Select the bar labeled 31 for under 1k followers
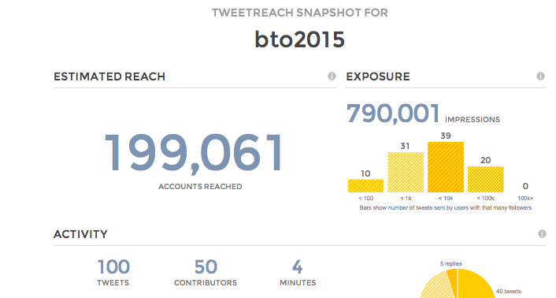Screen dimensions: 556x298 click(x=406, y=172)
